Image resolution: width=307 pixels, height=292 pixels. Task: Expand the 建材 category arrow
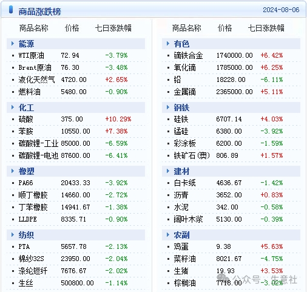tap(168, 171)
